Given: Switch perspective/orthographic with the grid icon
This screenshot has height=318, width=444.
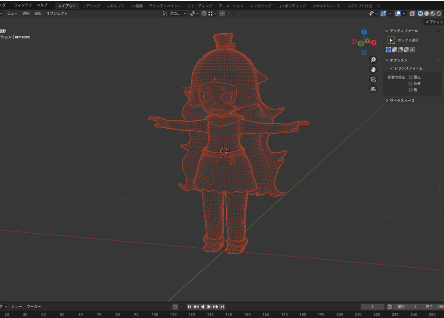Looking at the screenshot, I should point(373,89).
